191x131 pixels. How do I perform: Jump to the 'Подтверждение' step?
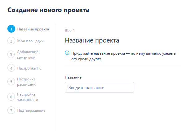pyautogui.click(x=31, y=111)
